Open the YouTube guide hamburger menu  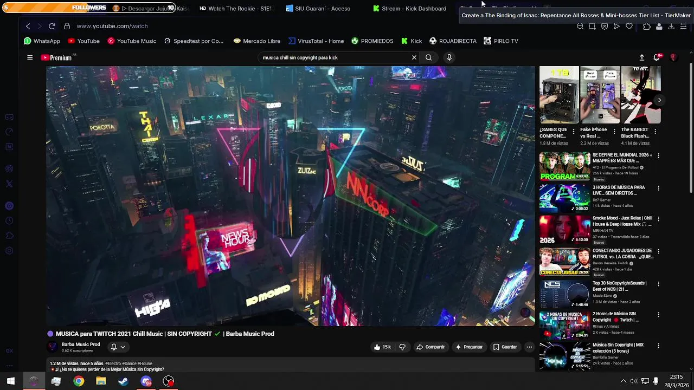point(30,57)
